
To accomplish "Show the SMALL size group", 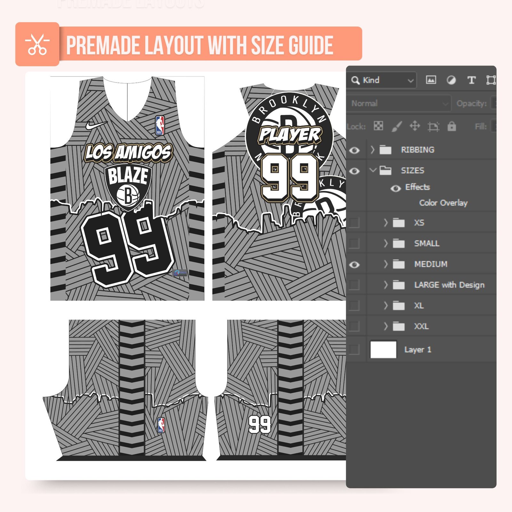I will coord(354,244).
